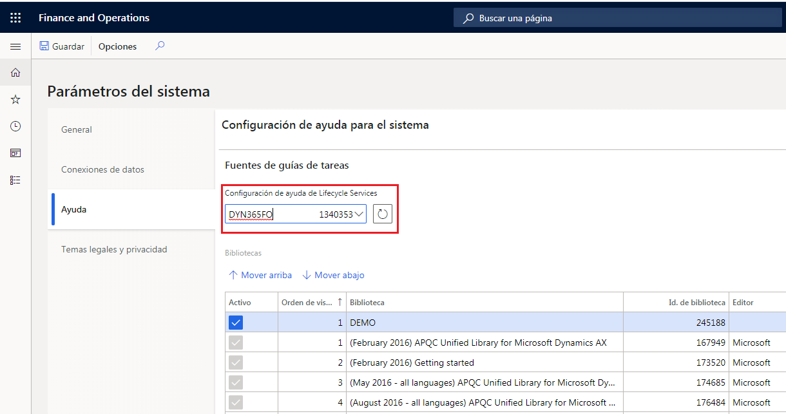Screen dimensions: 786x414
Task: Click Mover abajo
Action: (333, 275)
